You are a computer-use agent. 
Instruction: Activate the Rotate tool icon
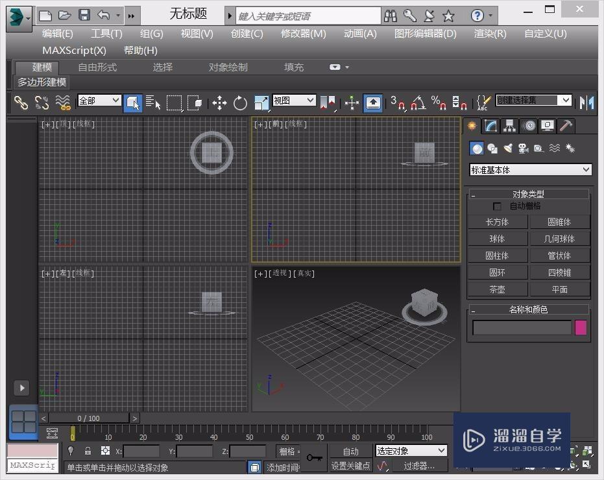tap(240, 102)
